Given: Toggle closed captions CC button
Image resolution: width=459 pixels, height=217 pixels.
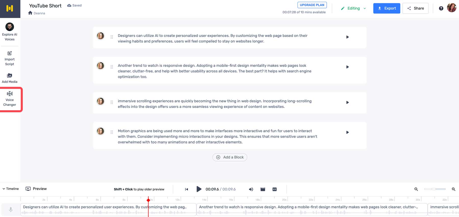Looking at the screenshot, I should pyautogui.click(x=275, y=189).
